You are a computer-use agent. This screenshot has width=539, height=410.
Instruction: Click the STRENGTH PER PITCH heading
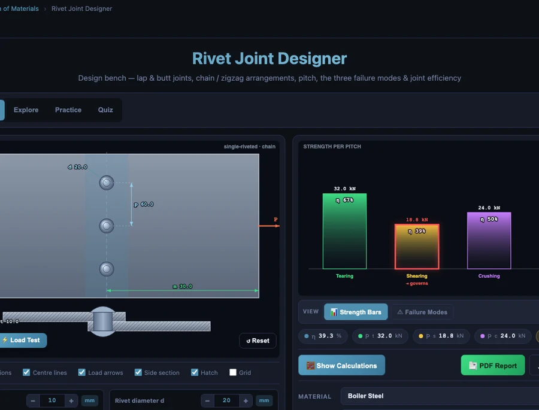(x=332, y=147)
